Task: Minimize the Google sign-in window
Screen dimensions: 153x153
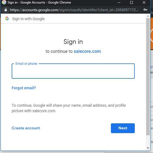Action: [119, 2]
